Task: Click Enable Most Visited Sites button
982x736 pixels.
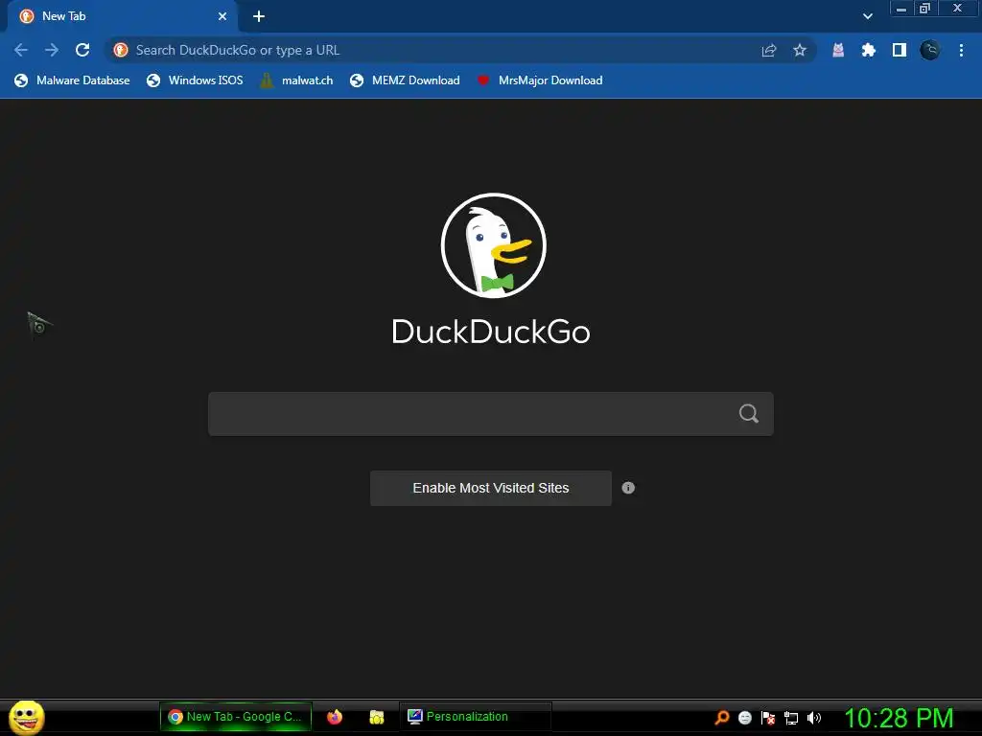Action: (490, 488)
